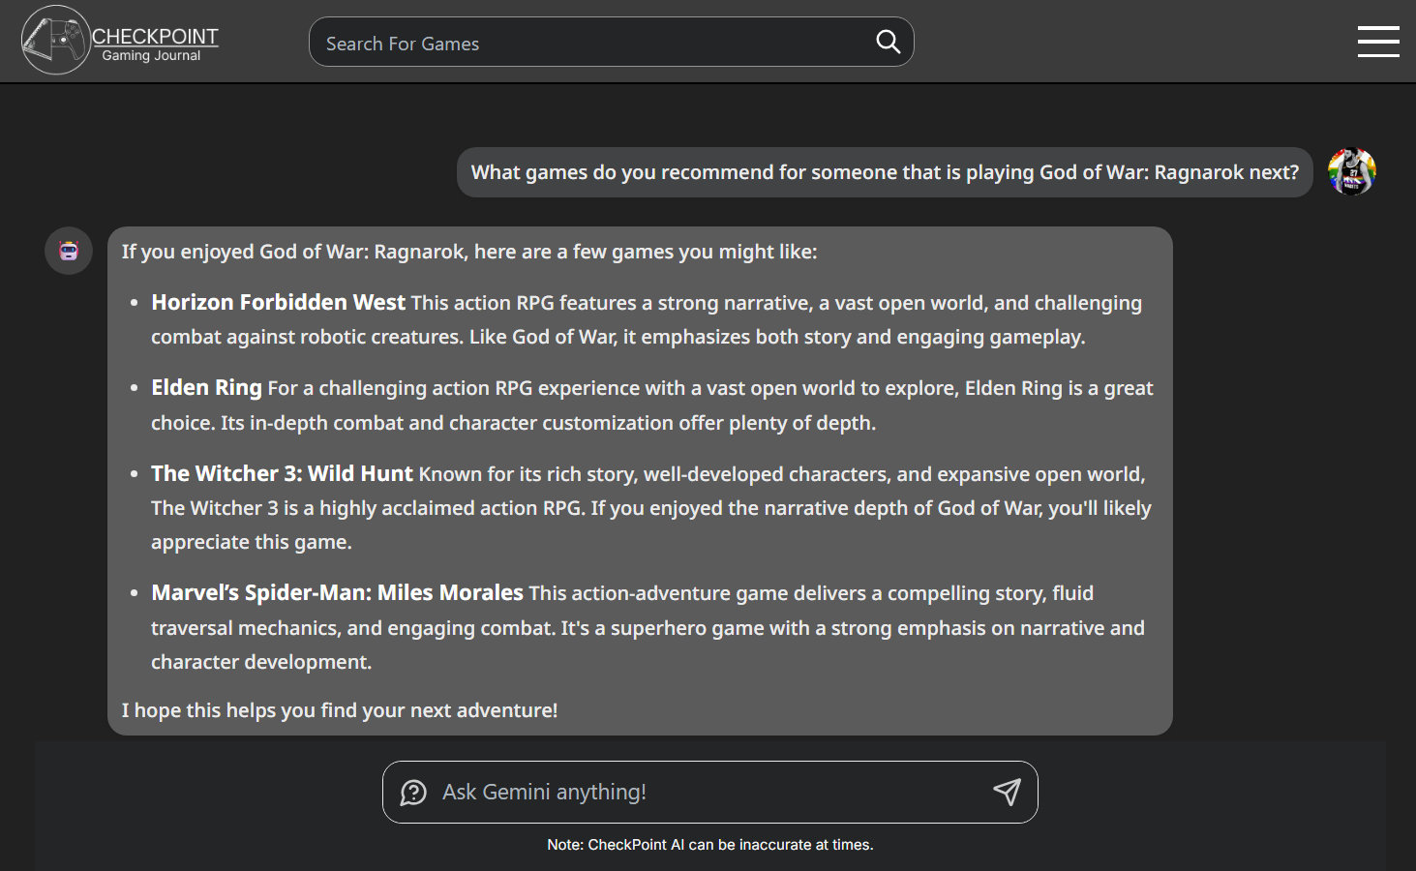
Task: Select the Horizon Forbidden West title
Action: [x=278, y=302]
